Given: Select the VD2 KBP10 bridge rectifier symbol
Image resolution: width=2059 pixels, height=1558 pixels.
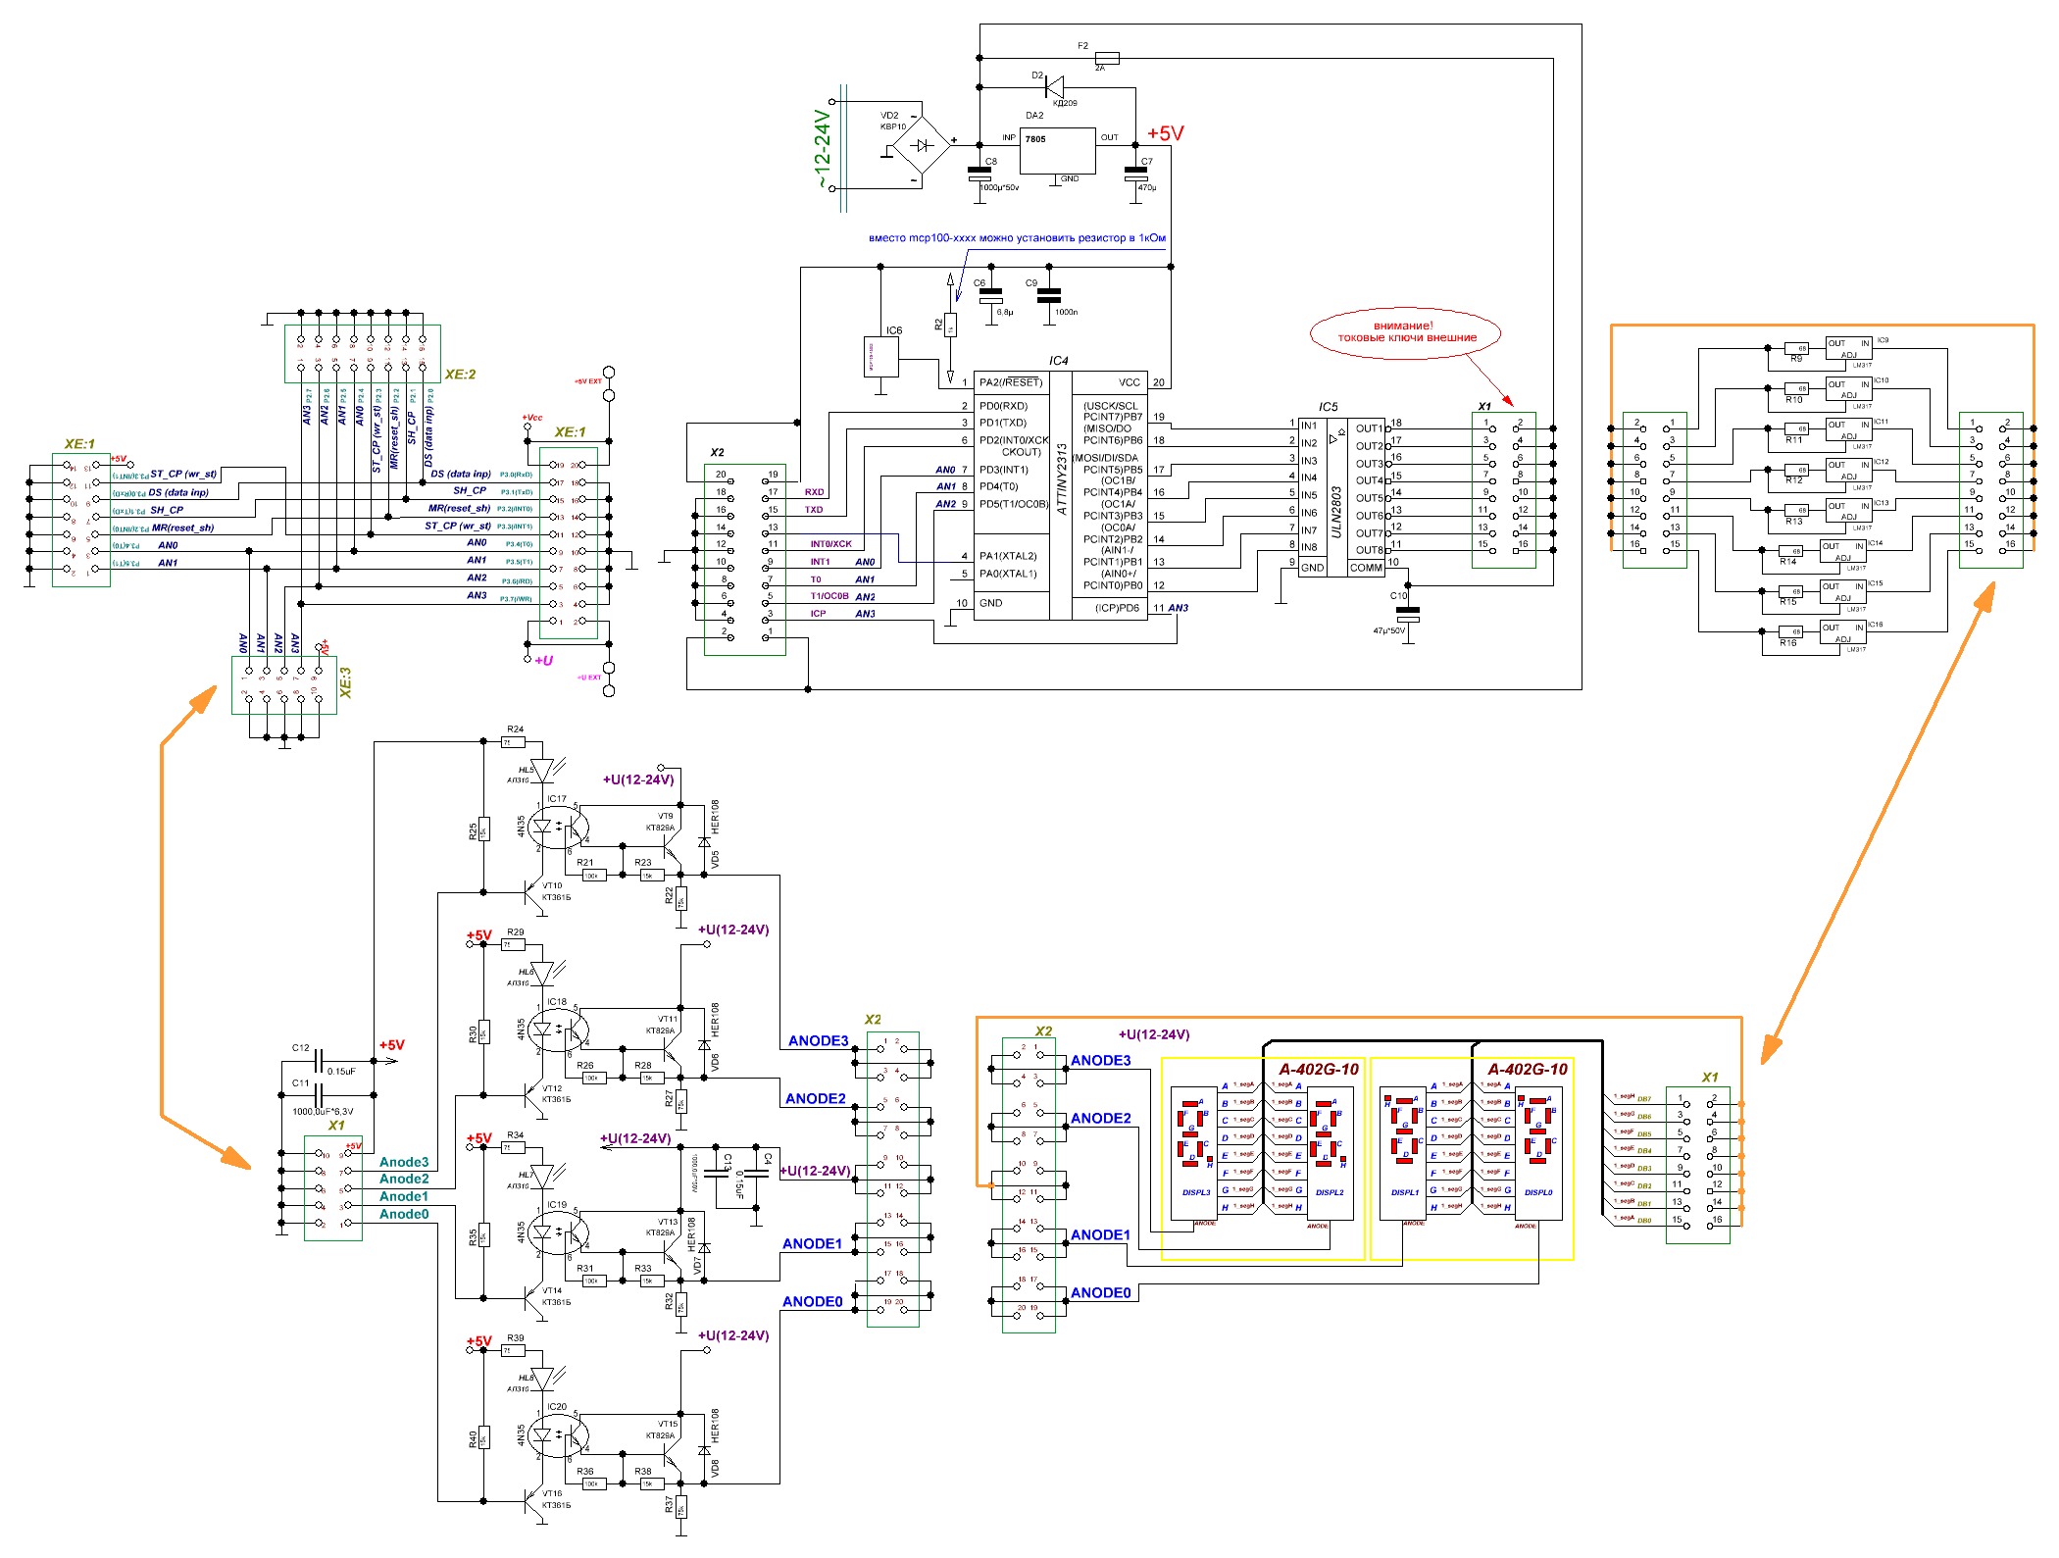Looking at the screenshot, I should click(920, 145).
